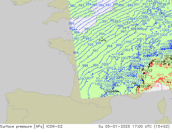Viewport: 172px width, 133px height.
Task: Select the Dourbies location label
Action: point(113,91)
